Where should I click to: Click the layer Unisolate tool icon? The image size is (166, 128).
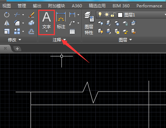click(108, 31)
